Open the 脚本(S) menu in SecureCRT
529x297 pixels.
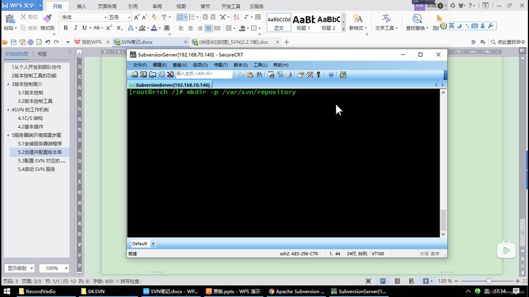[240, 65]
